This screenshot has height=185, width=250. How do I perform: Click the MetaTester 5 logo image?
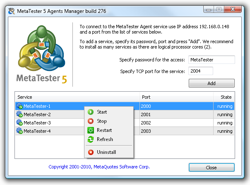coord(42,54)
